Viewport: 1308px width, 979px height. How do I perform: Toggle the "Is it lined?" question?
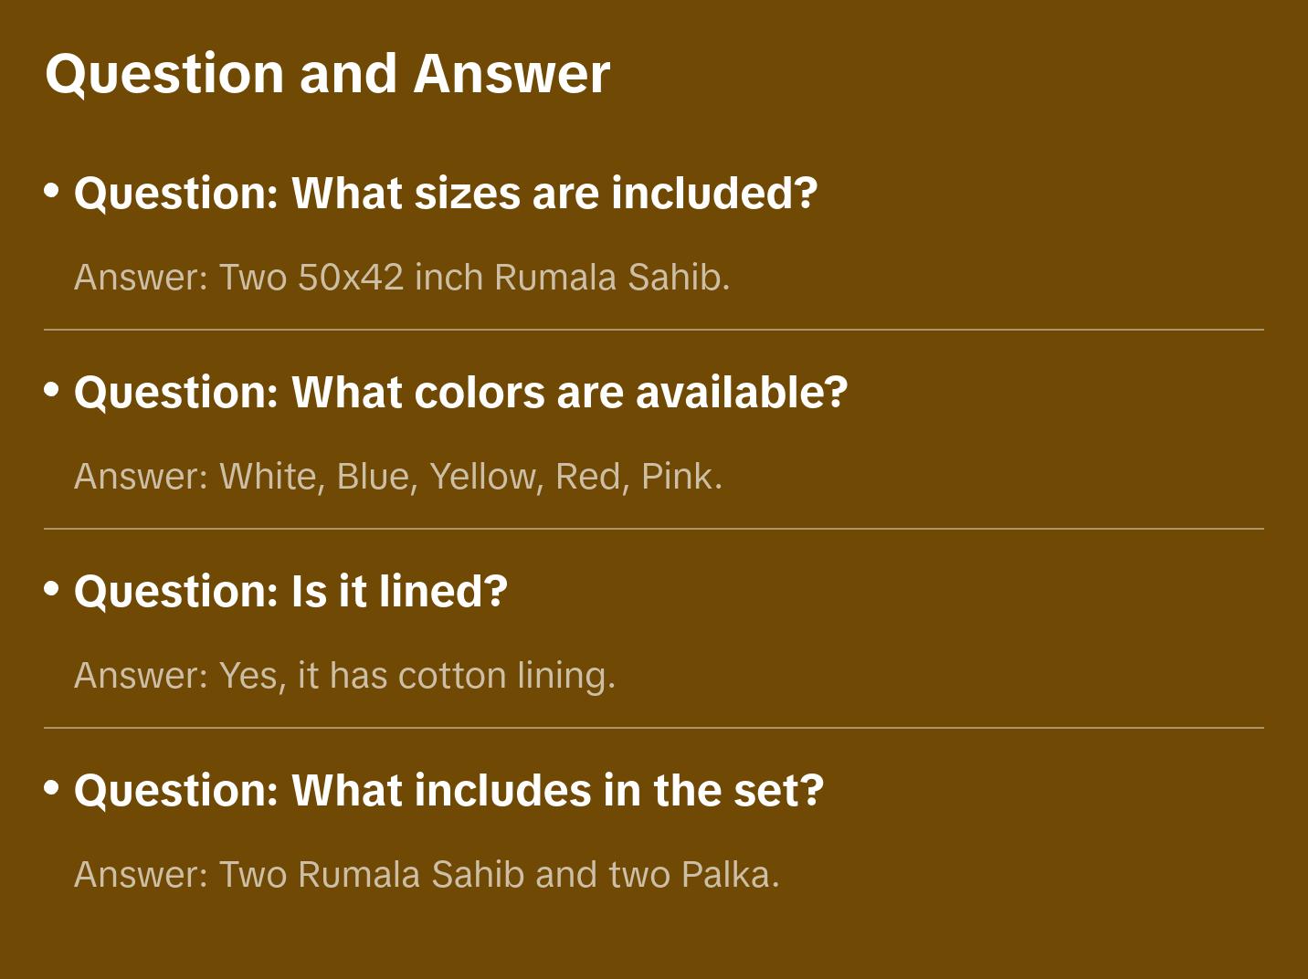(x=290, y=592)
